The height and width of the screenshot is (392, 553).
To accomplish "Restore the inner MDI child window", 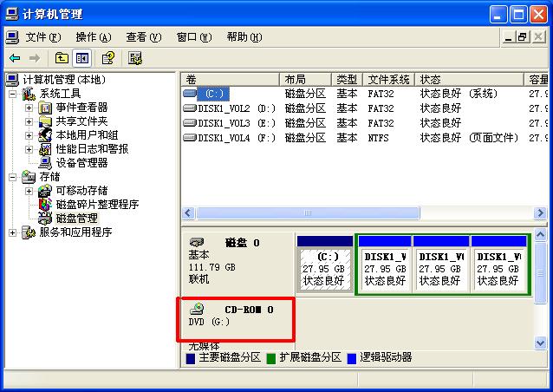I will 523,37.
